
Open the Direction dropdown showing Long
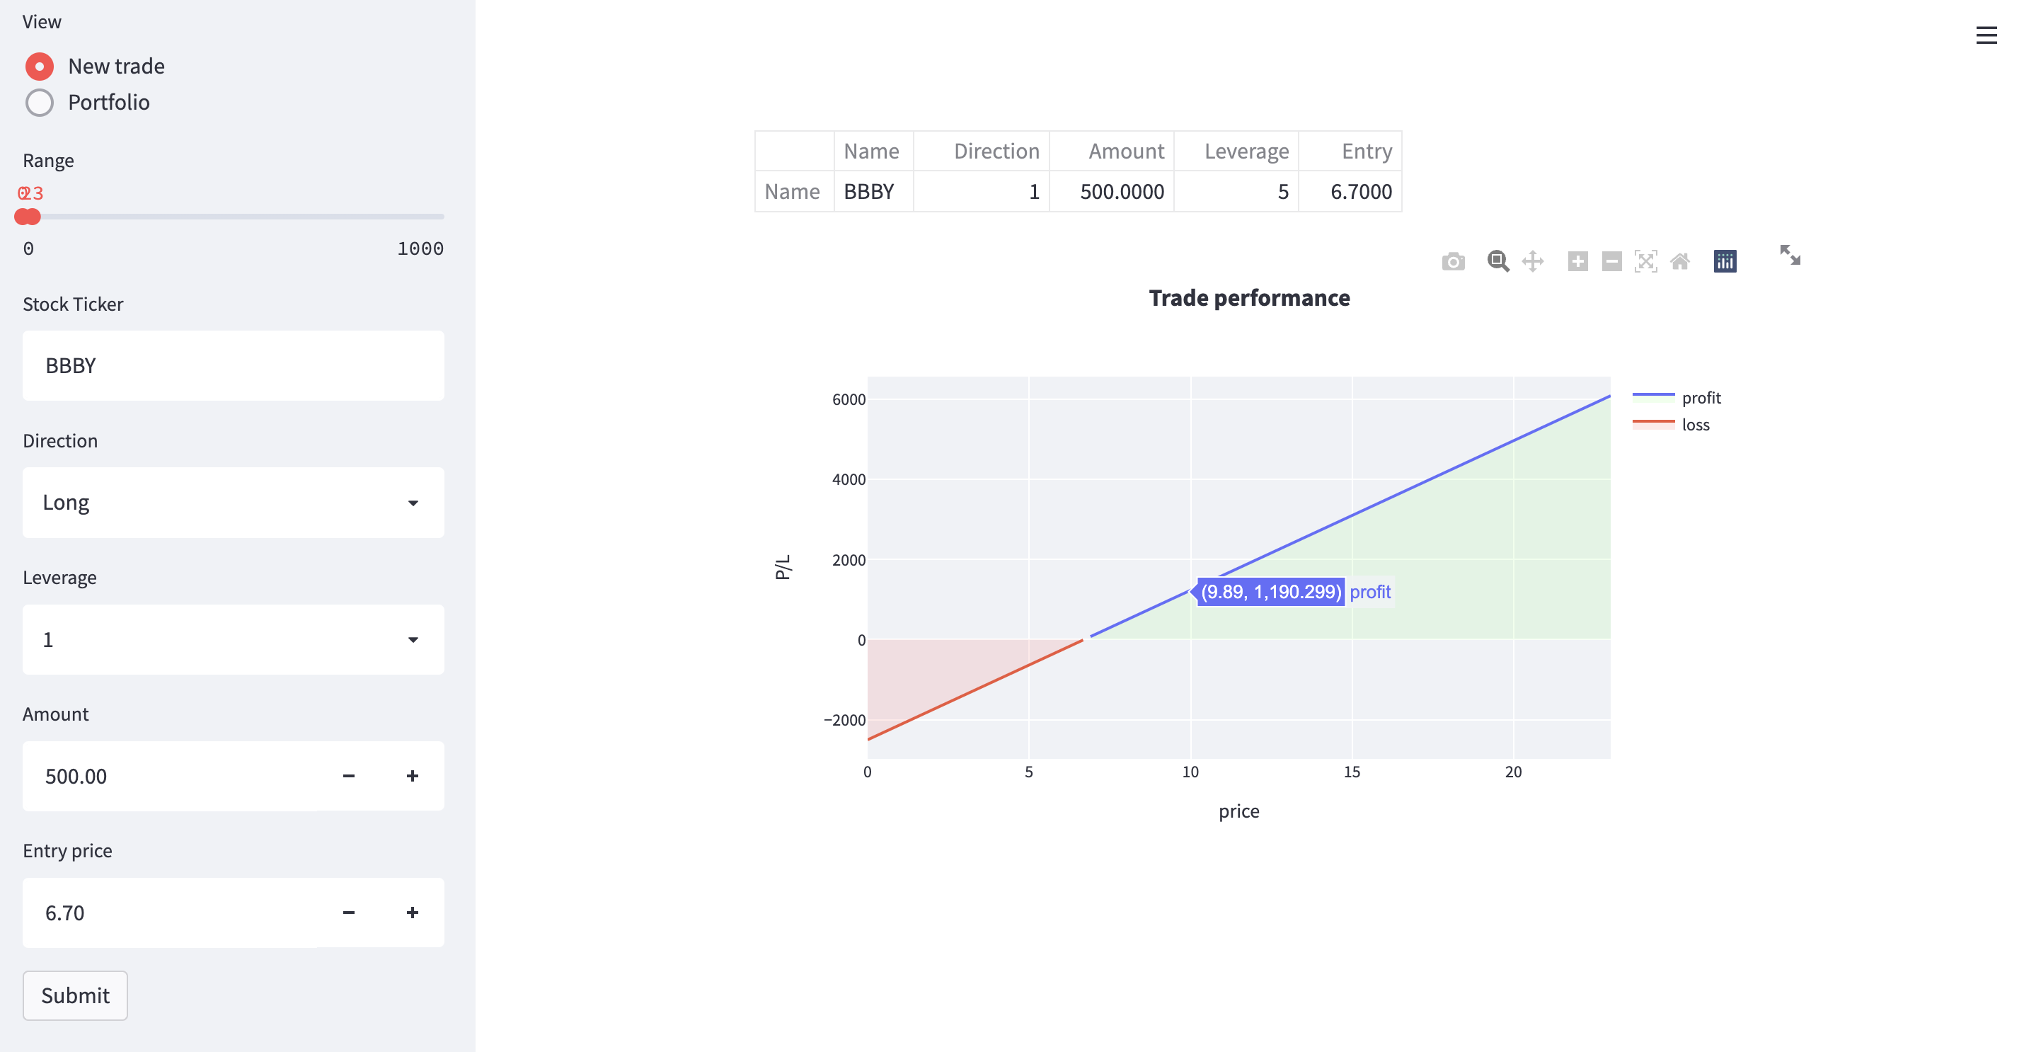tap(233, 503)
